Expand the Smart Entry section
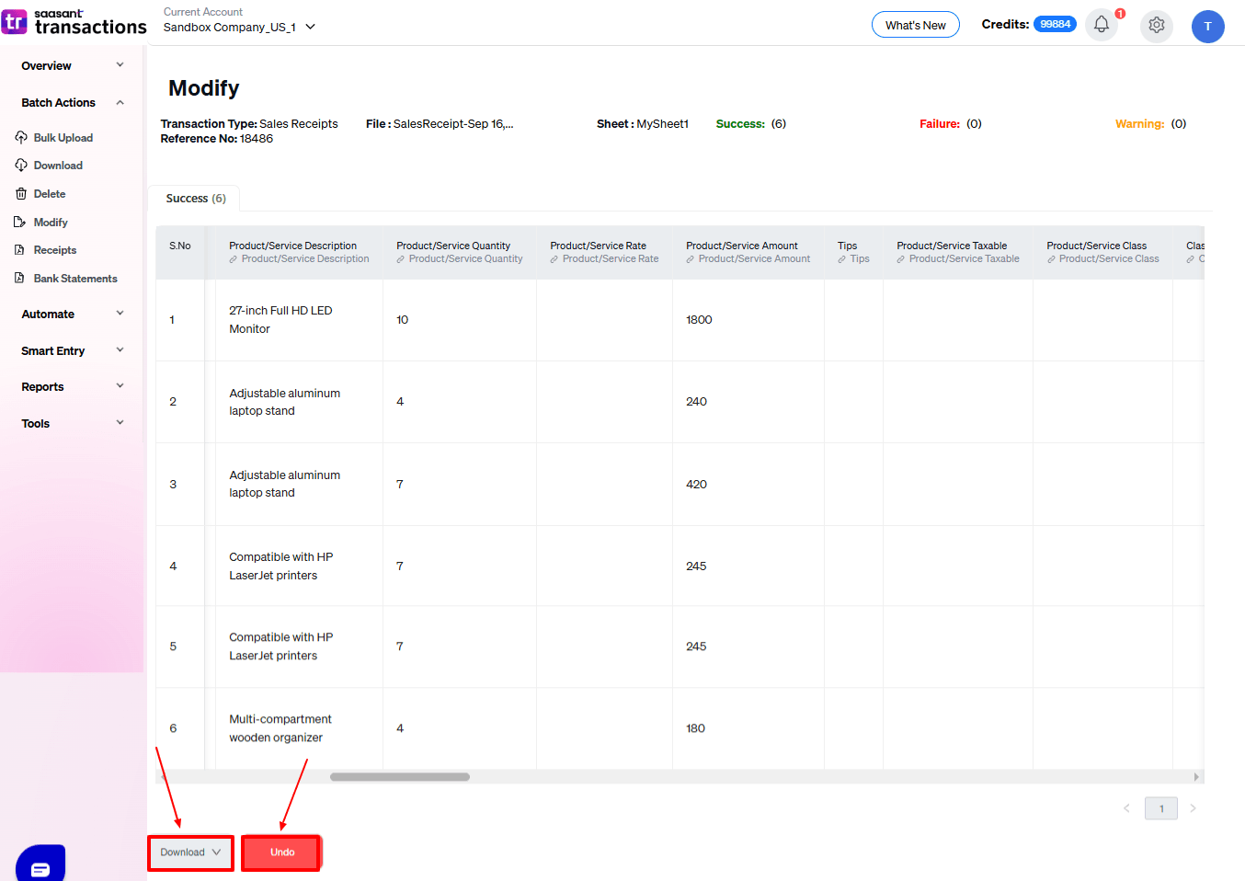1245x881 pixels. click(x=120, y=350)
